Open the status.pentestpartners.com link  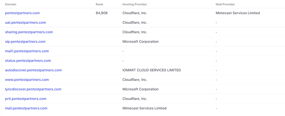(x=28, y=61)
